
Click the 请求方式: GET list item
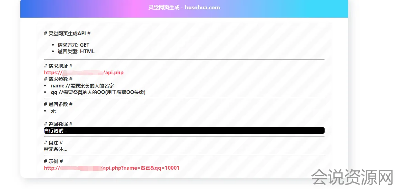pyautogui.click(x=73, y=45)
